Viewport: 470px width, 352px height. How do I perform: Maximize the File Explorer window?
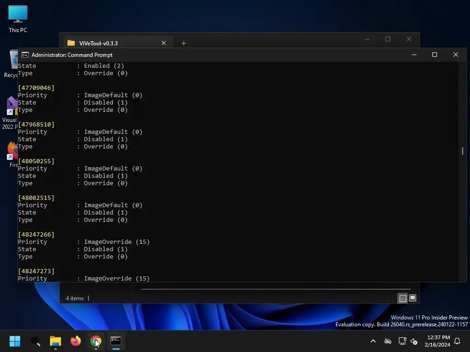[388, 39]
